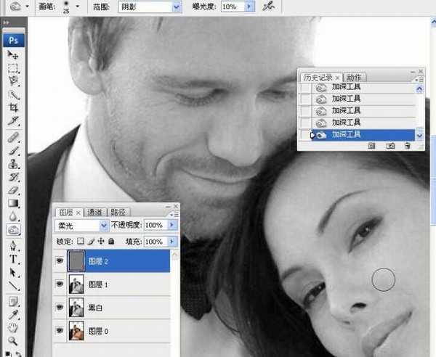Select the Move tool in toolbox
436x357 pixels.
click(x=13, y=55)
